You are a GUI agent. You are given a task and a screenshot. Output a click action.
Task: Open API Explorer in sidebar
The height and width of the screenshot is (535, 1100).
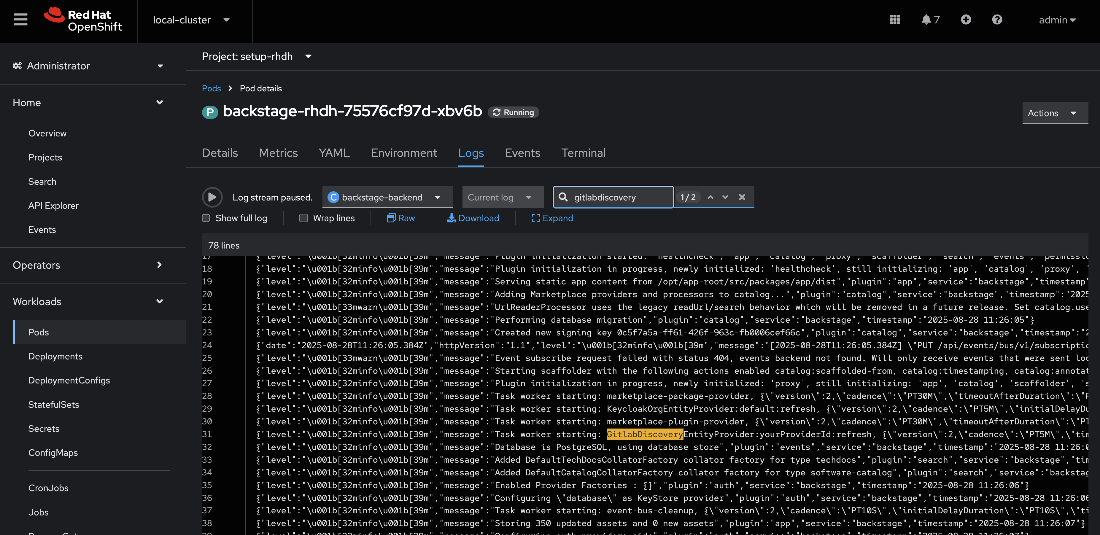click(x=53, y=206)
